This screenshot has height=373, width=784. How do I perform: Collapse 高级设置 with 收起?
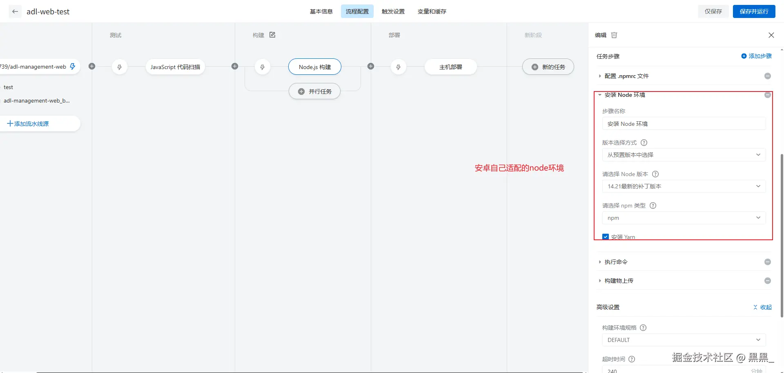point(762,307)
